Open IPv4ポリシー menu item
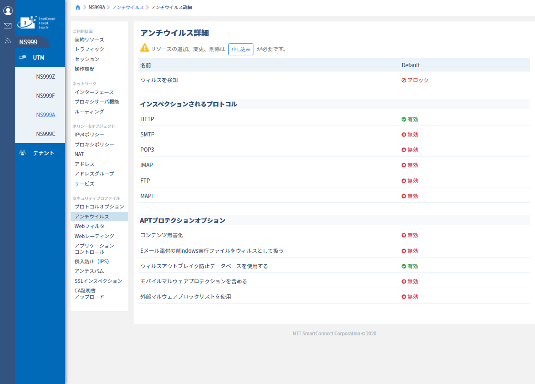The image size is (535, 384). tap(89, 135)
